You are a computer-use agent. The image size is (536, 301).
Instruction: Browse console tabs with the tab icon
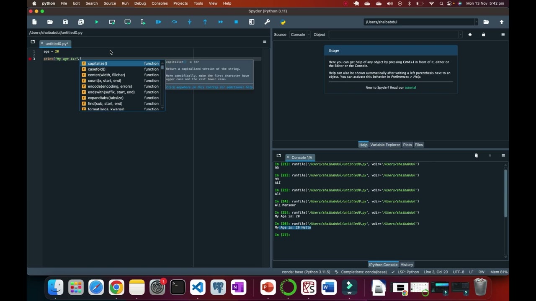coord(278,156)
